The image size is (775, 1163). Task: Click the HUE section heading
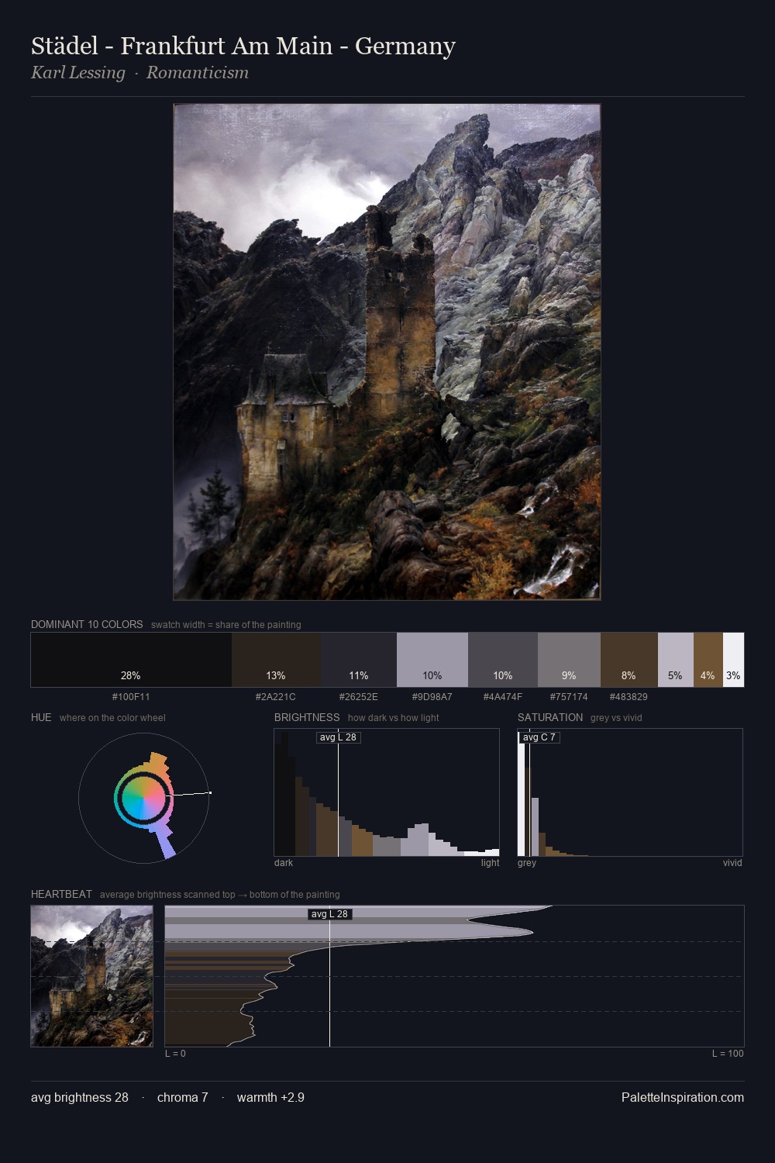[x=41, y=717]
